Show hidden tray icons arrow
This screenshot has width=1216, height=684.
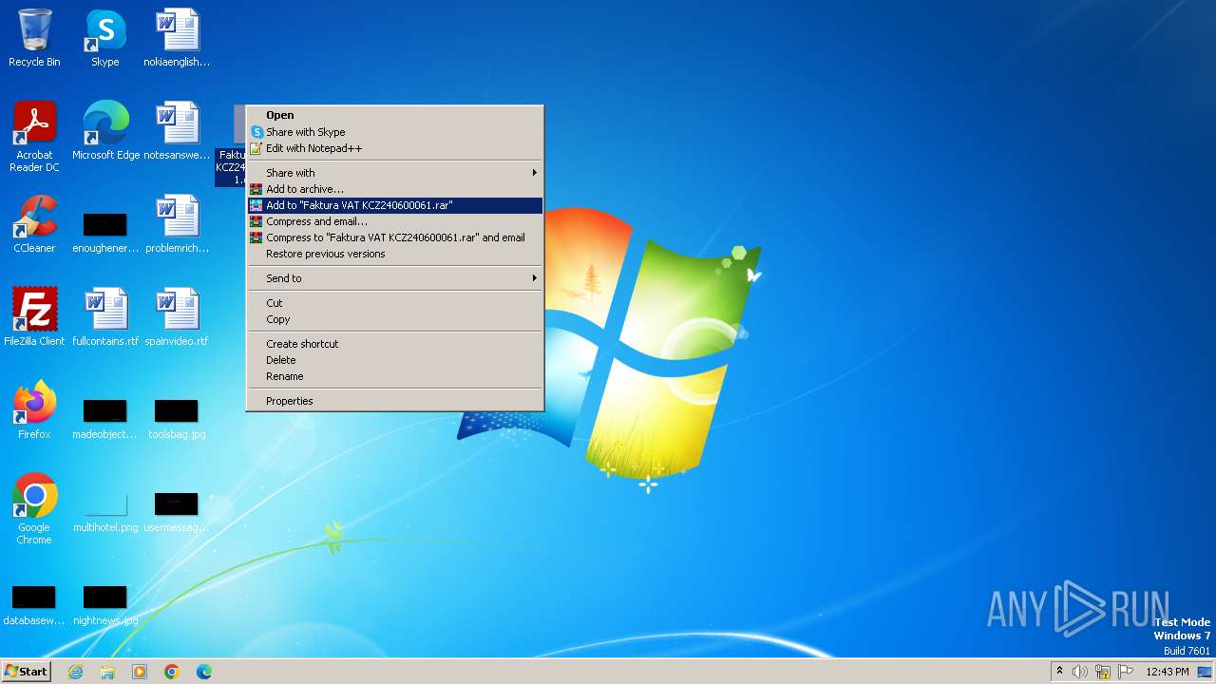pos(1059,671)
